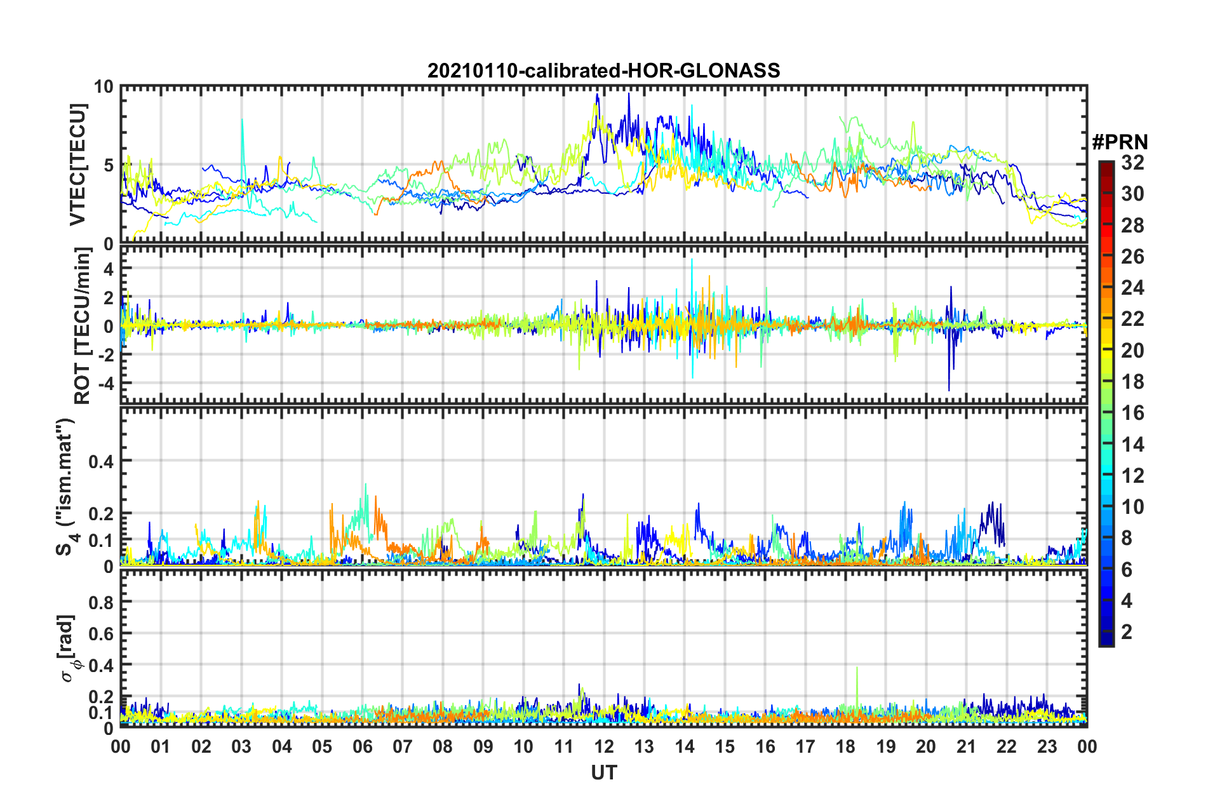Click x-axis tick label 23

(1047, 747)
